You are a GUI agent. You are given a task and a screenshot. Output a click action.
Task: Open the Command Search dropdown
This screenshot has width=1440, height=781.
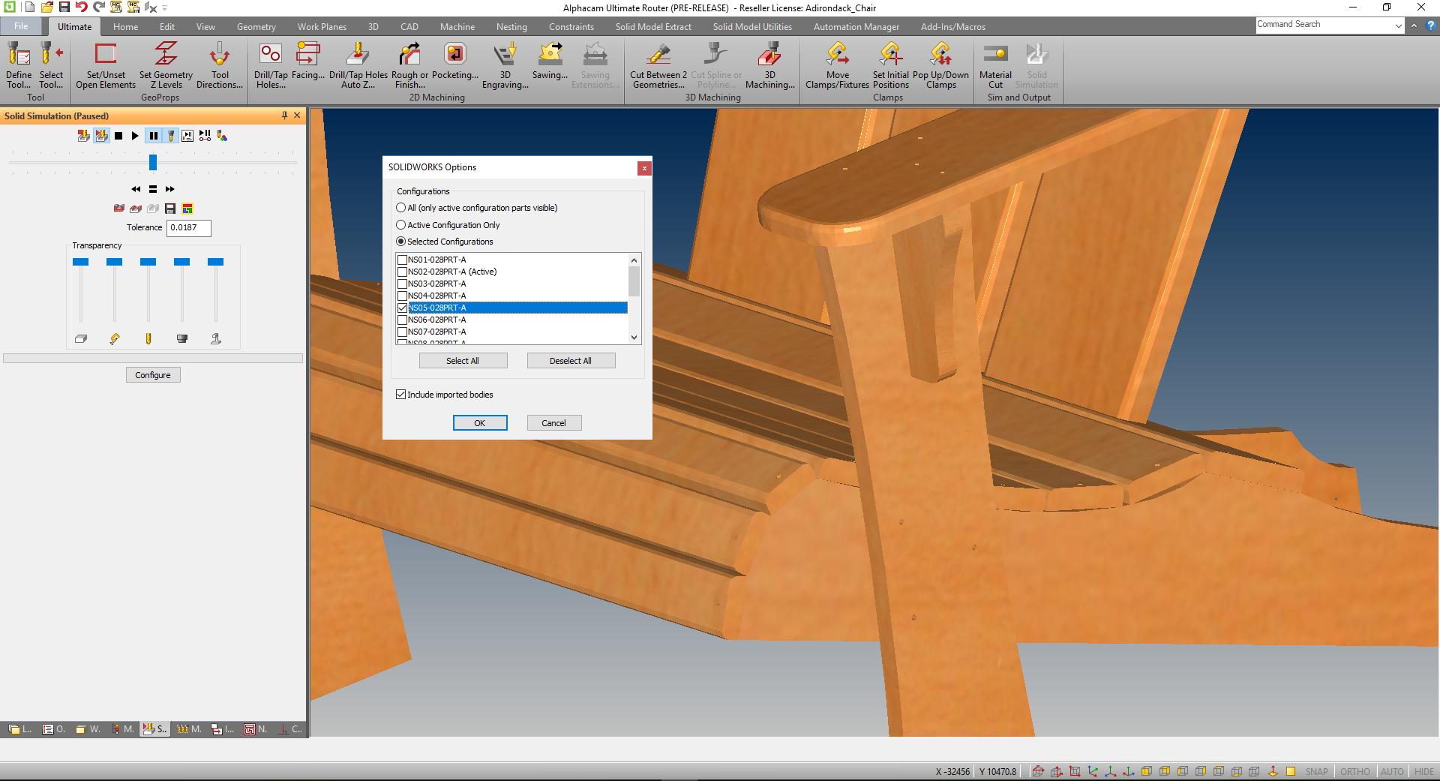click(x=1399, y=25)
